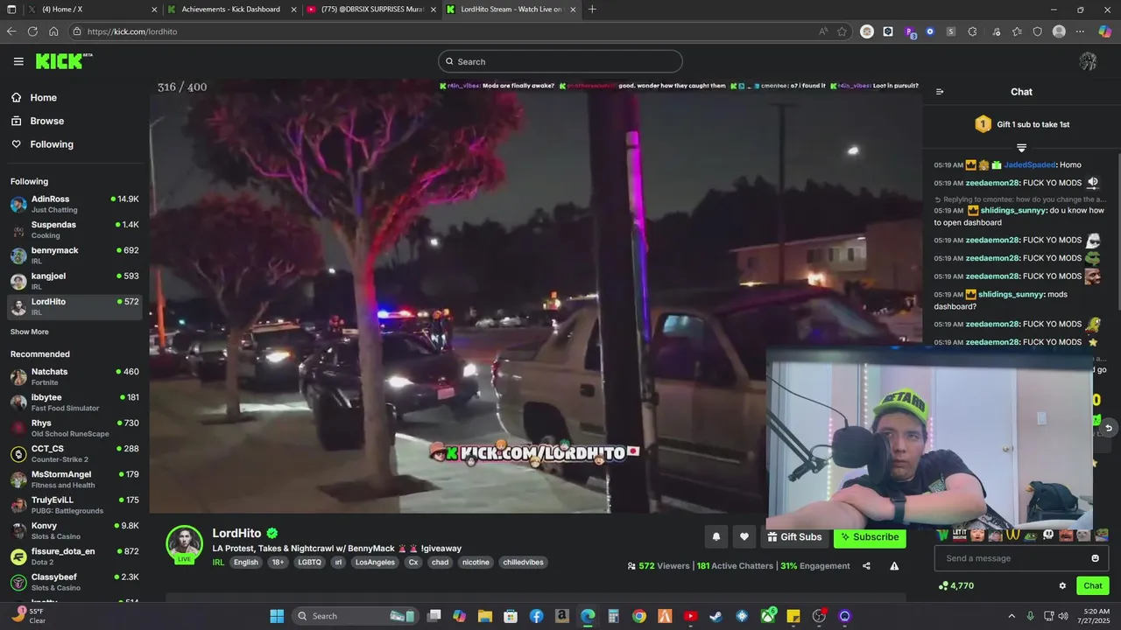The width and height of the screenshot is (1121, 630).
Task: Click the notification bell for LordHito
Action: 716,537
